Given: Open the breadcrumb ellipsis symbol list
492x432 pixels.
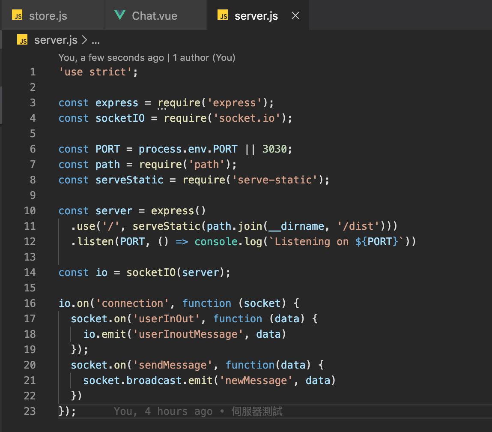Looking at the screenshot, I should point(95,40).
